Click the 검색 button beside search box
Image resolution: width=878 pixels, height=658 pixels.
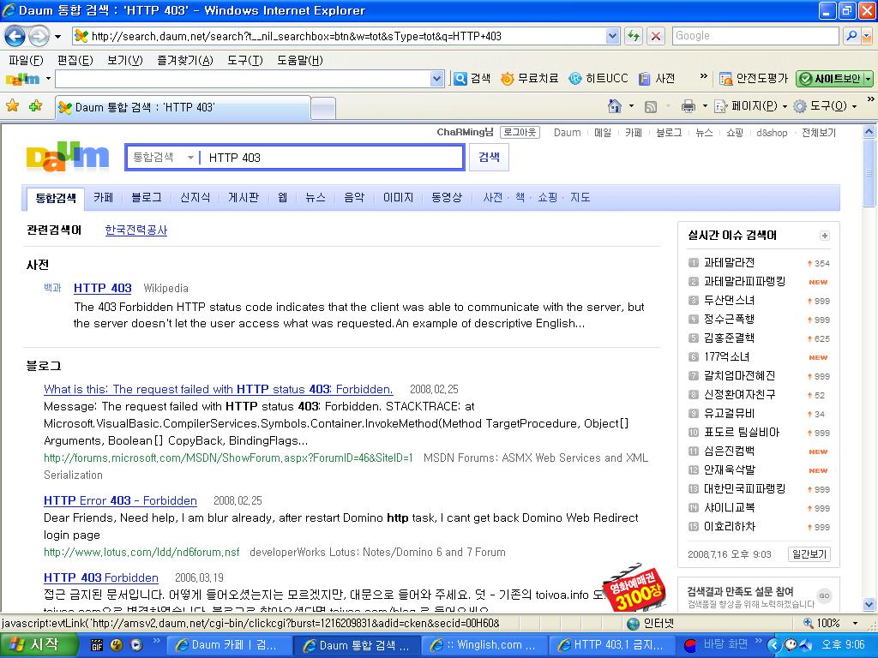(489, 158)
